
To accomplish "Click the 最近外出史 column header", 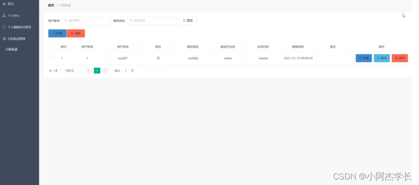I will pos(228,47).
